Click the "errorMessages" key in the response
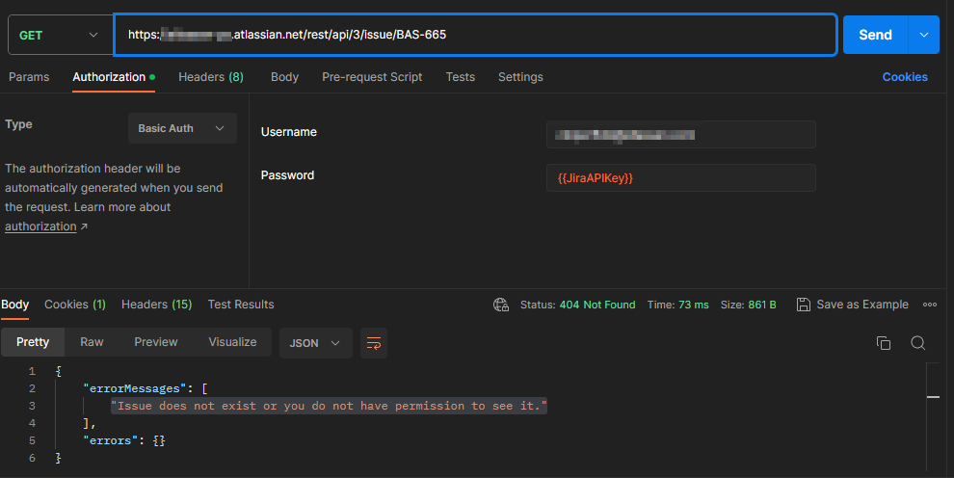This screenshot has width=954, height=478. tap(135, 388)
